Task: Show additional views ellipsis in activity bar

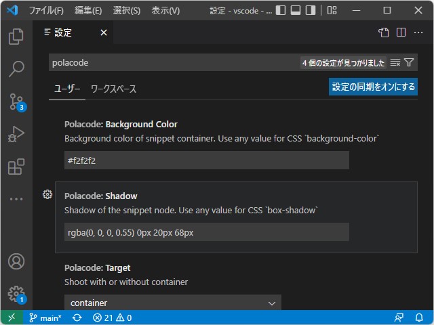Action: [16, 199]
